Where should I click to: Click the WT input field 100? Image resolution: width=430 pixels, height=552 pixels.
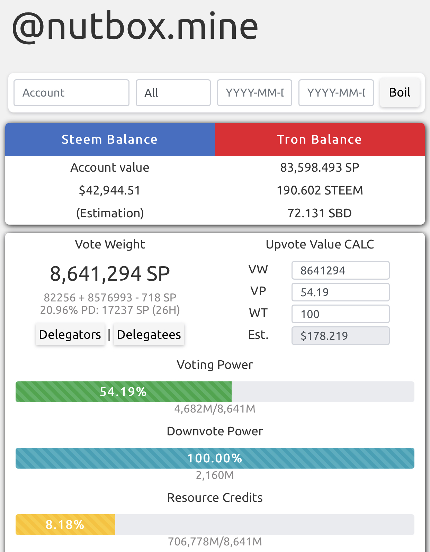(340, 314)
